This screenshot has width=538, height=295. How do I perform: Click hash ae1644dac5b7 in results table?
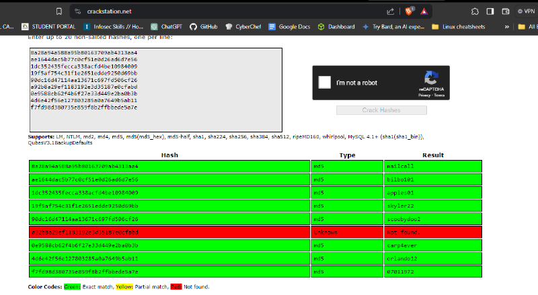tap(85, 179)
